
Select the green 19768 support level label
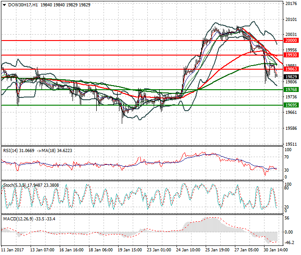pos(291,90)
